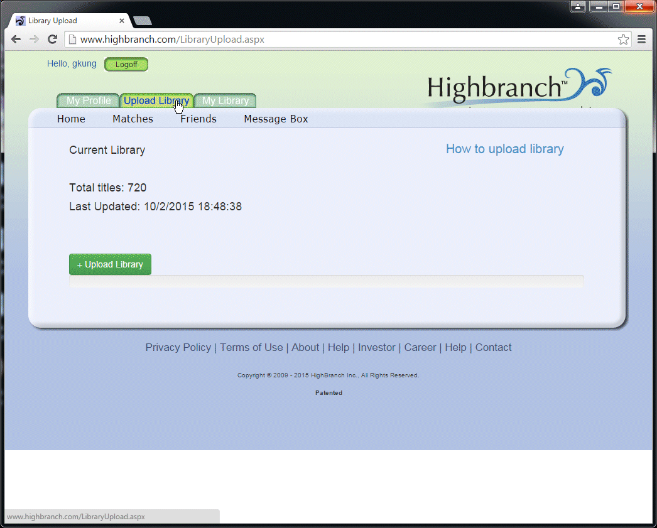
Task: Click the green + Upload Library button
Action: (110, 264)
